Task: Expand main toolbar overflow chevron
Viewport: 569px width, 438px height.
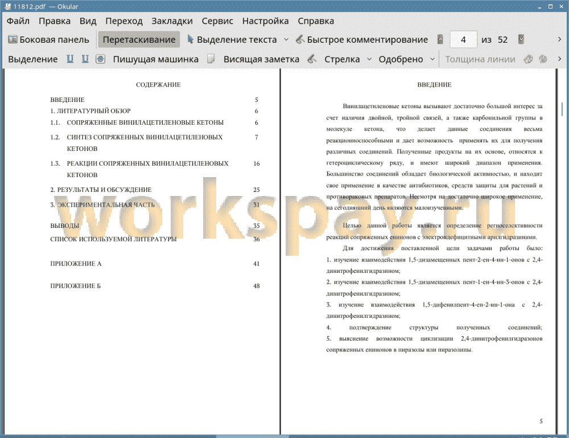Action: pyautogui.click(x=559, y=39)
